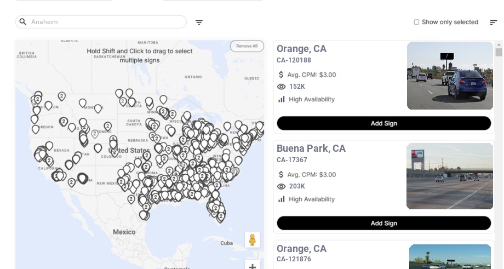Click the eye impressions icon for Buena Park
504x269 pixels.
click(282, 186)
